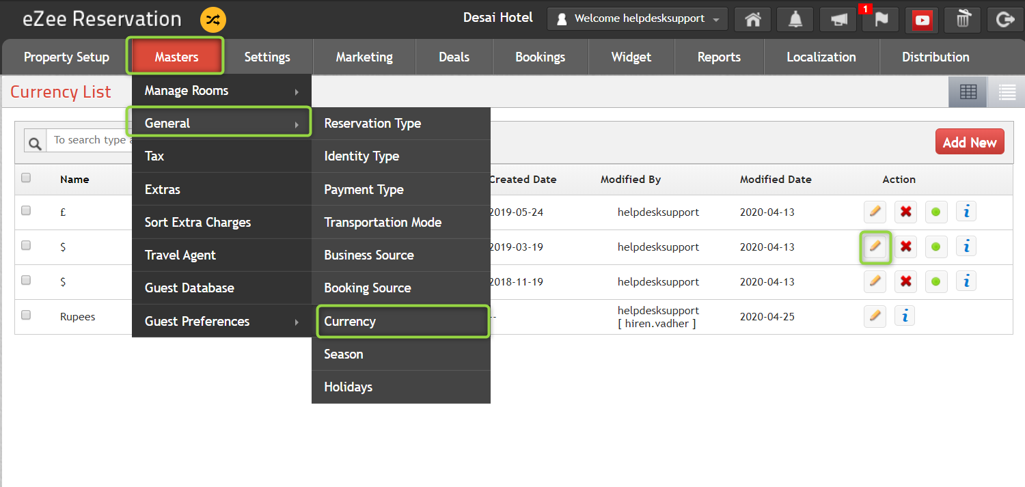The image size is (1025, 487).
Task: Click the trash bin icon in header
Action: point(963,20)
